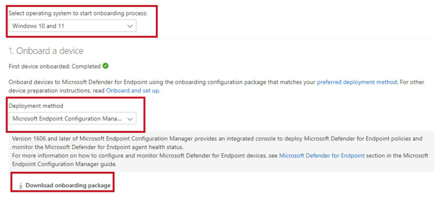
Task: Click the 'Deployment method' label
Action: [36, 106]
